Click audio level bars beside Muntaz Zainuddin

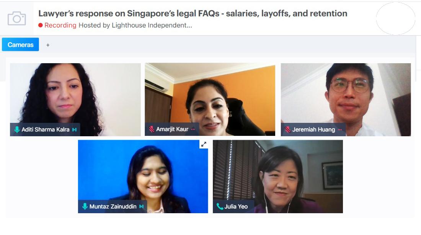click(142, 207)
